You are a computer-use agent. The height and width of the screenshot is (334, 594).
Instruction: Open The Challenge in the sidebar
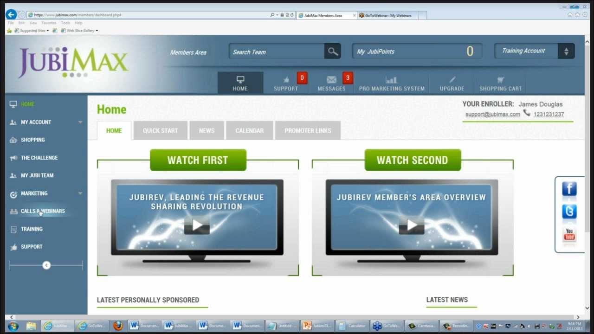point(39,158)
